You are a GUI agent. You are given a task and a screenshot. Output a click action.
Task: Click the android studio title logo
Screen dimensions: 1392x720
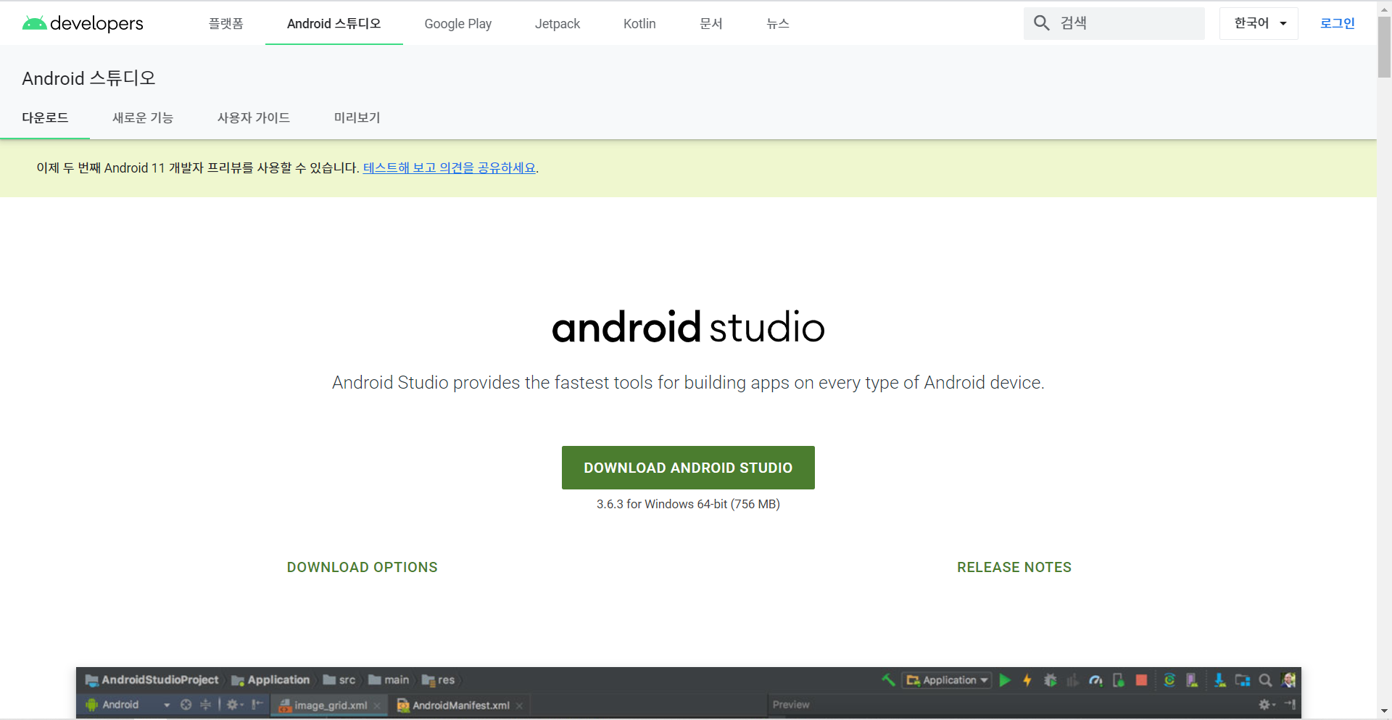pos(688,327)
